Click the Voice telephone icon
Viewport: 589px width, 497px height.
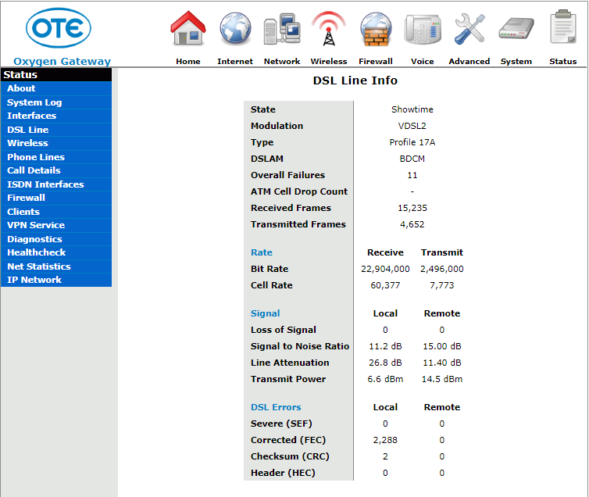point(423,29)
